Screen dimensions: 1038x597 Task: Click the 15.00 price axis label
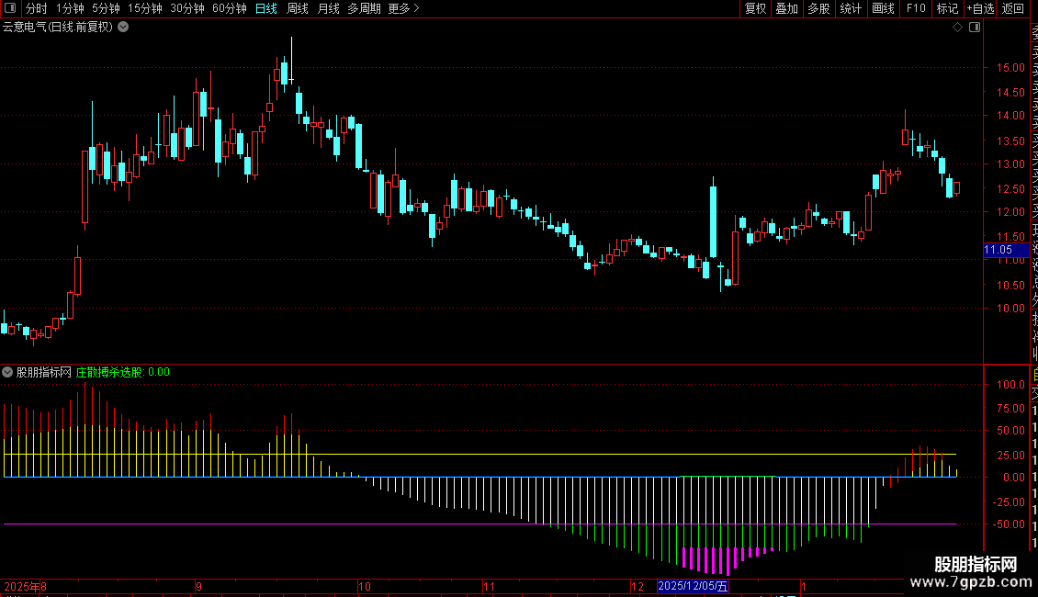coord(1010,68)
